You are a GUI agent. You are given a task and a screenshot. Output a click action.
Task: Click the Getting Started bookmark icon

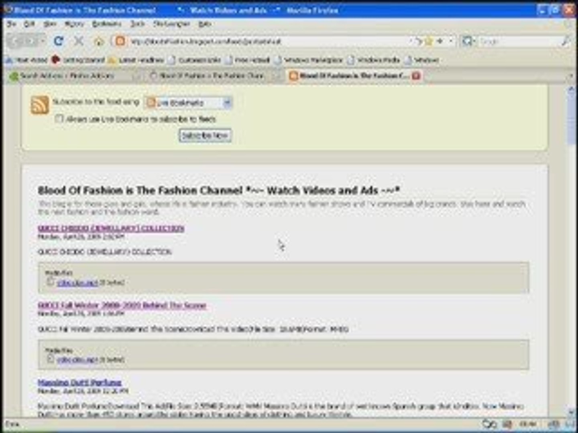click(56, 60)
